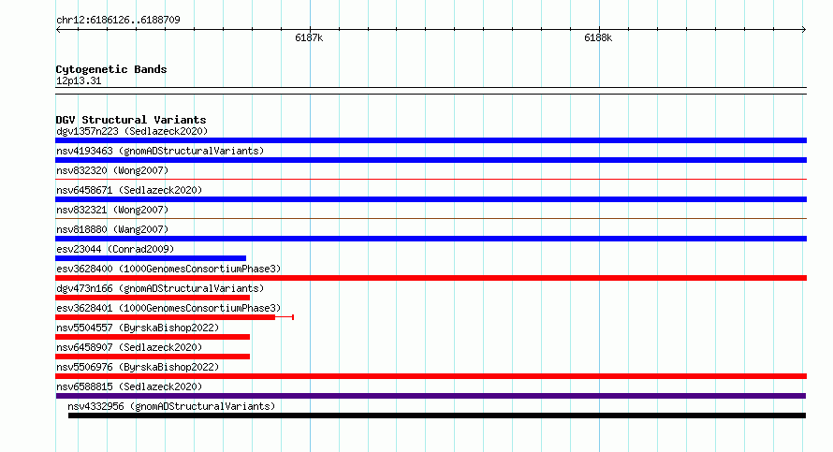Click the 6187k ruler position
The width and height of the screenshot is (833, 452).
[309, 37]
